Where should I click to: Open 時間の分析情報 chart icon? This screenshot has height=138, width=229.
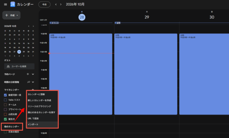(x=29, y=82)
